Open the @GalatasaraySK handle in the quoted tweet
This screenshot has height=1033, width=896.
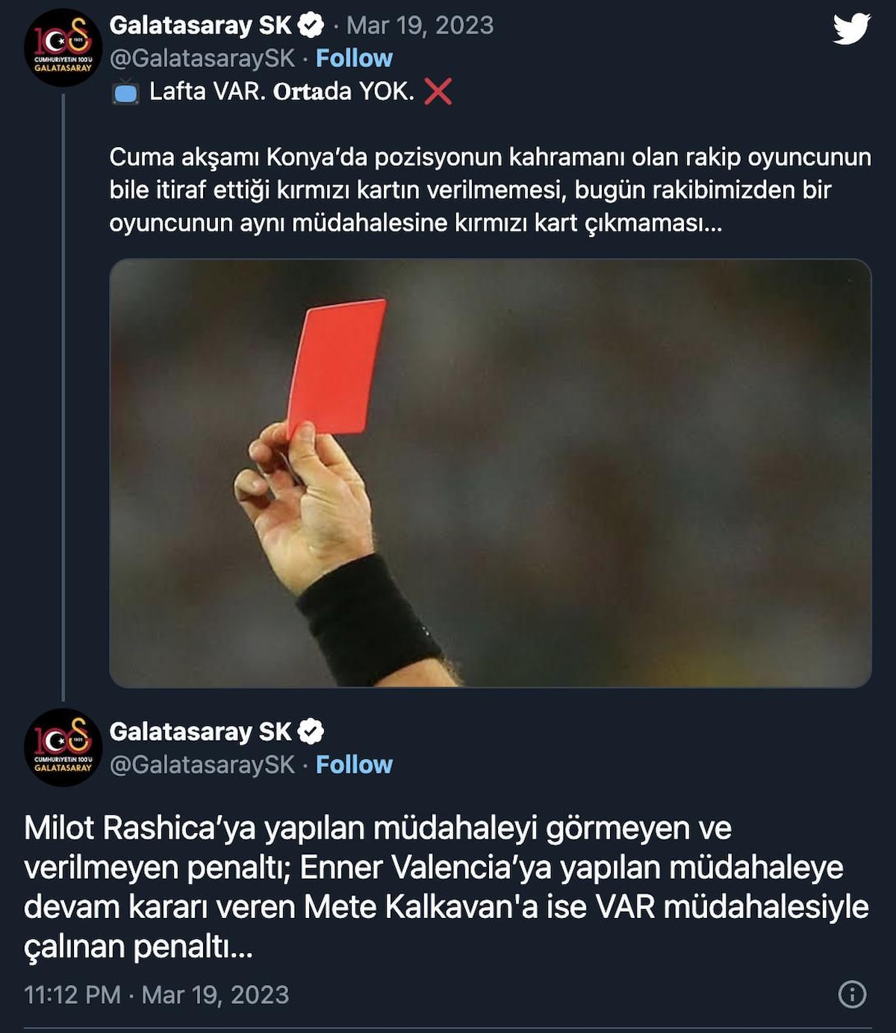click(x=202, y=58)
